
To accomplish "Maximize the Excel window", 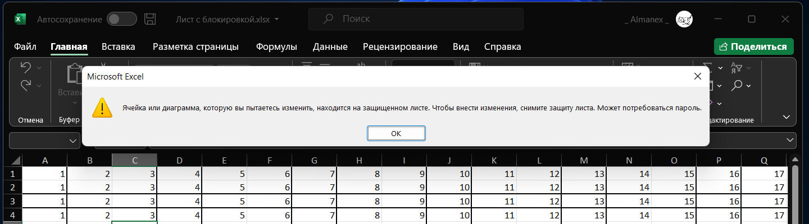I will pyautogui.click(x=752, y=19).
